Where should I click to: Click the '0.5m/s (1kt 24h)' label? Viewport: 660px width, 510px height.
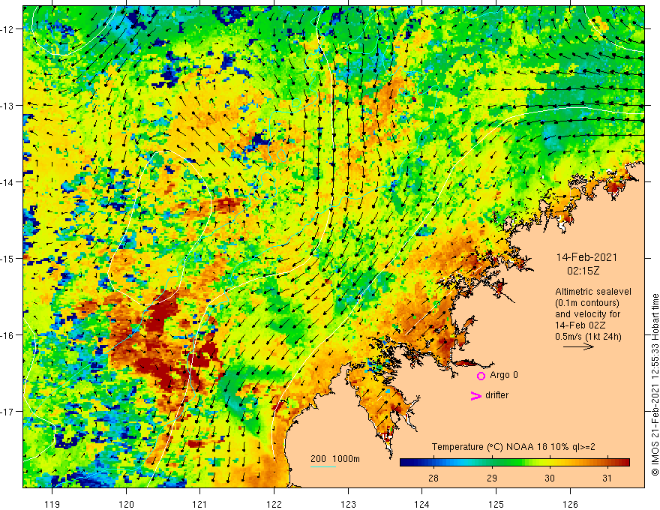(588, 336)
